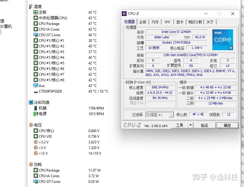Open the 关于 tab

tap(210, 22)
